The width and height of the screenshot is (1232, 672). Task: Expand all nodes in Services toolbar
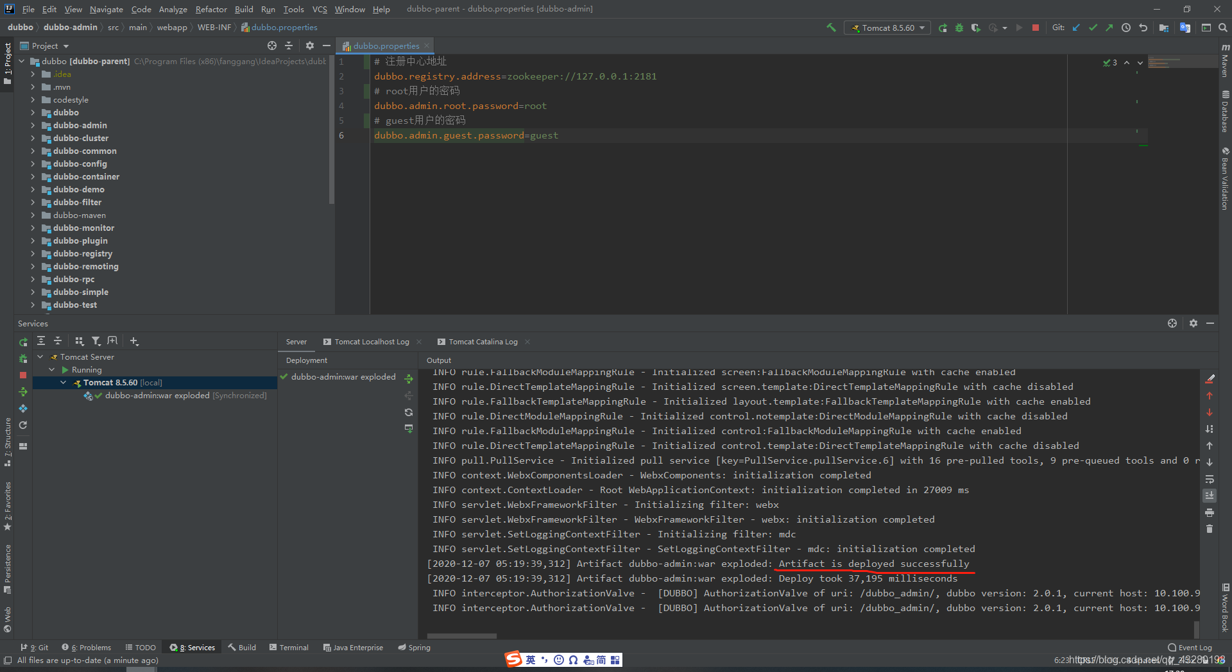(41, 341)
